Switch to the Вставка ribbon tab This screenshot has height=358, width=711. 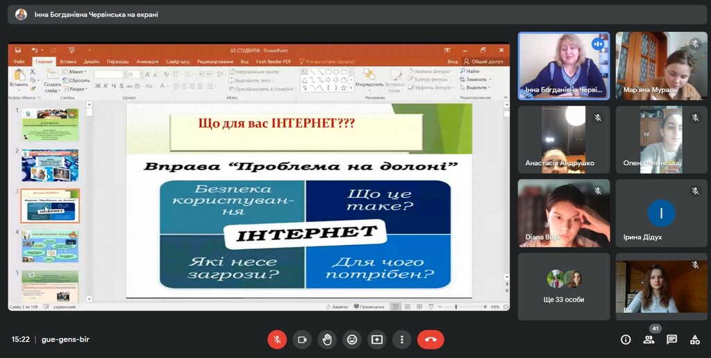pos(68,61)
